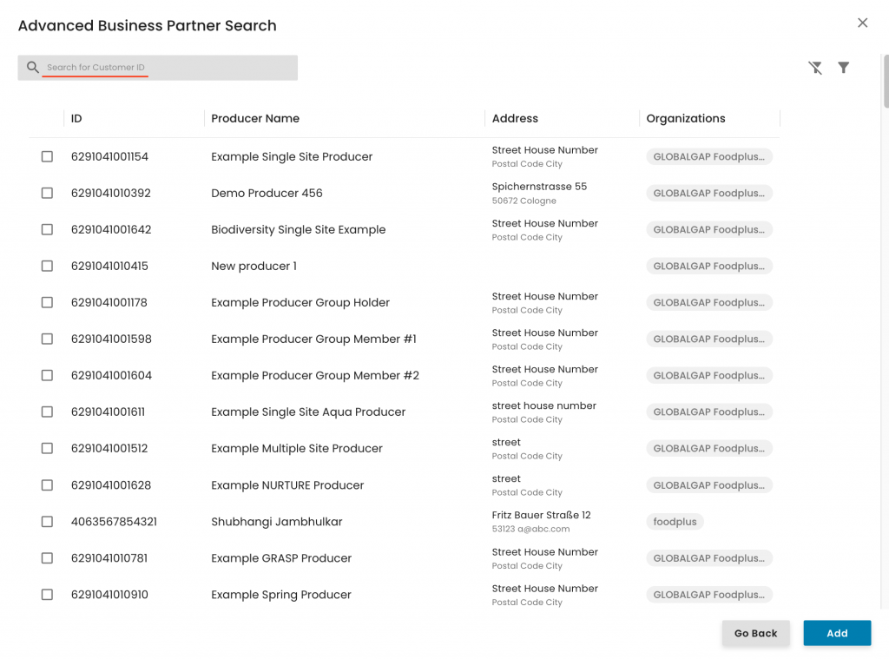Screen dimensions: 889x659
Task: Tick the Demo Producer 456 checkbox
Action: pyautogui.click(x=47, y=194)
